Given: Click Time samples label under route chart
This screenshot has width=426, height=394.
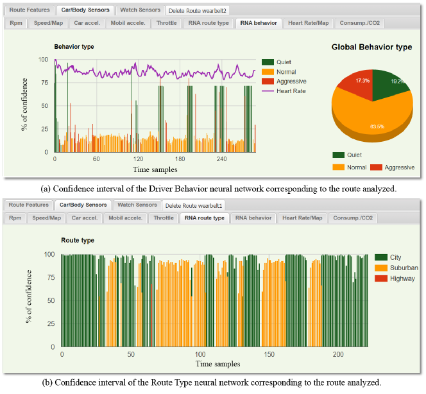Looking at the screenshot, I should pyautogui.click(x=218, y=364).
